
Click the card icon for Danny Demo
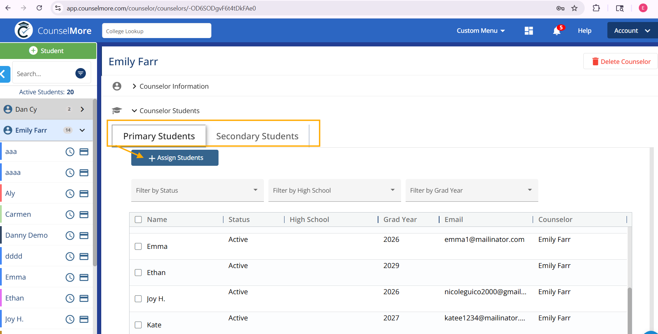(84, 236)
